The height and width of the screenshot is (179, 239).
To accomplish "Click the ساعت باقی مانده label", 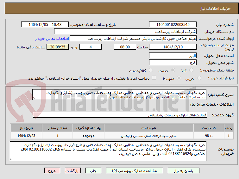I will coord(31,47).
